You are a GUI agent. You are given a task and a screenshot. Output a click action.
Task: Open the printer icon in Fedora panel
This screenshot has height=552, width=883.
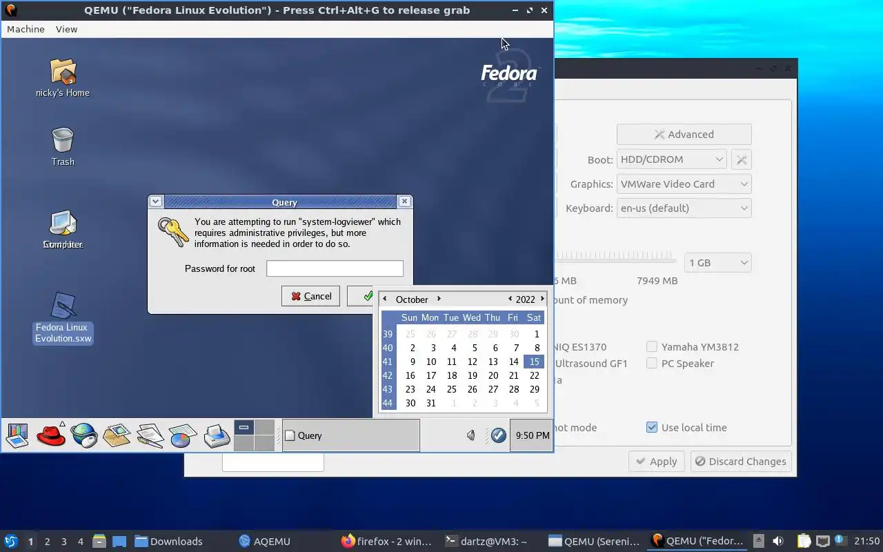coord(217,435)
